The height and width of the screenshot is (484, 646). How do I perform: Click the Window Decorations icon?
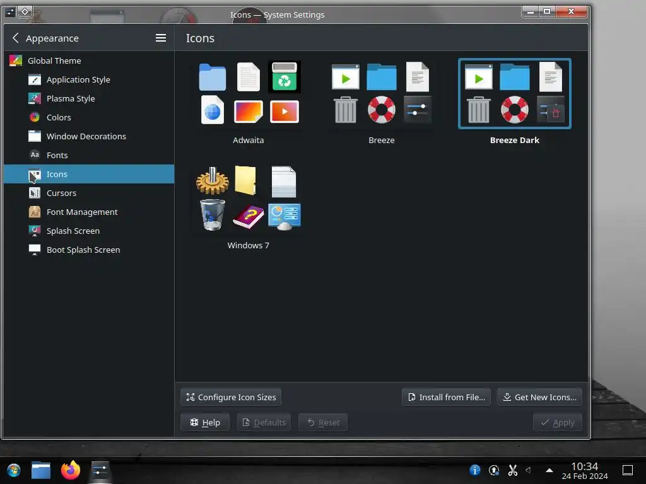point(35,136)
